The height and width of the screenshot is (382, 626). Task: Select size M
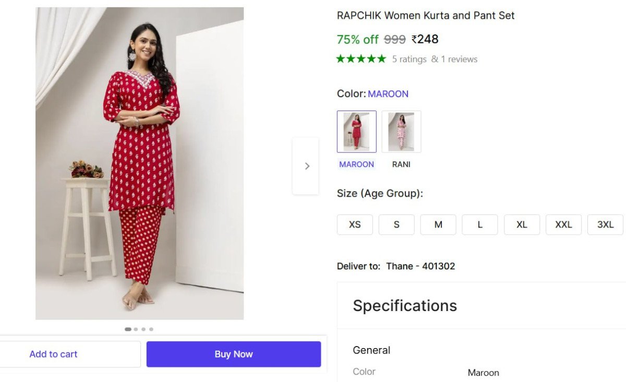tap(438, 224)
